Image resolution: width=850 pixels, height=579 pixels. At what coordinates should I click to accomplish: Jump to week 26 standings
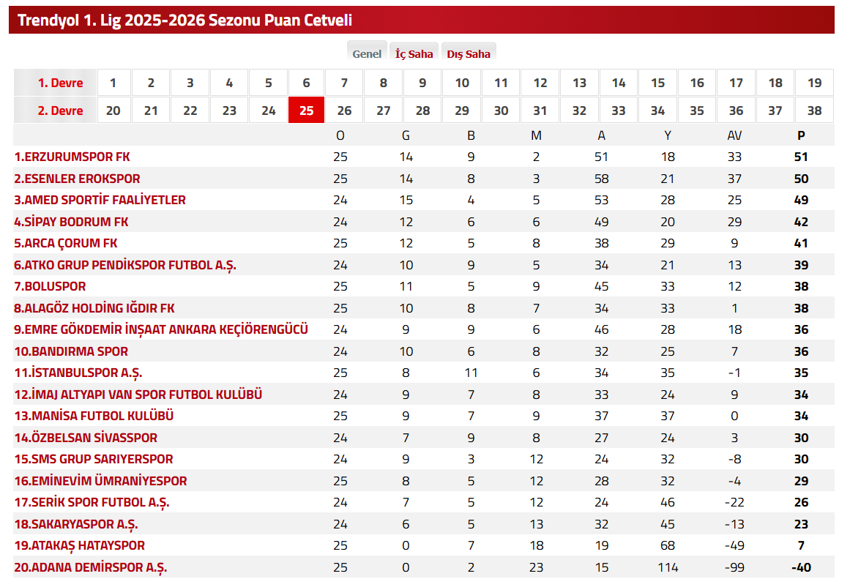[x=344, y=111]
